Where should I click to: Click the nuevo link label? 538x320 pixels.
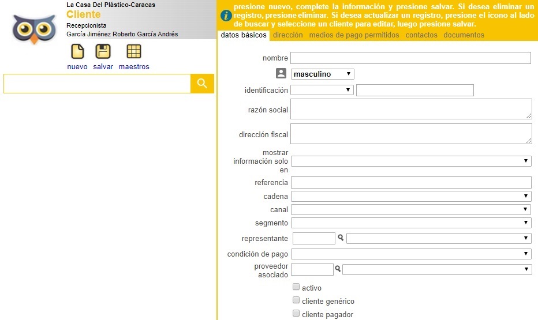77,67
